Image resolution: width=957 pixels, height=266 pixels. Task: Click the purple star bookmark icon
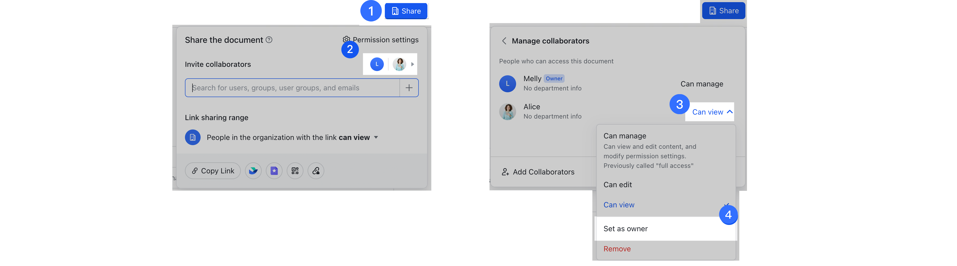coord(274,171)
